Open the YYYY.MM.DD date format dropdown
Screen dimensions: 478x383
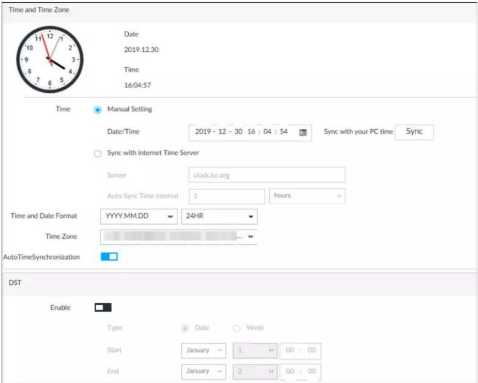pyautogui.click(x=139, y=216)
